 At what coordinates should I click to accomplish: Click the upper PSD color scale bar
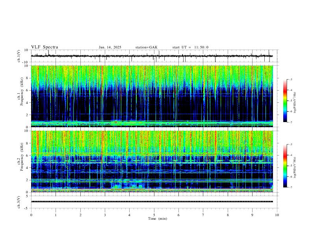[285, 101]
